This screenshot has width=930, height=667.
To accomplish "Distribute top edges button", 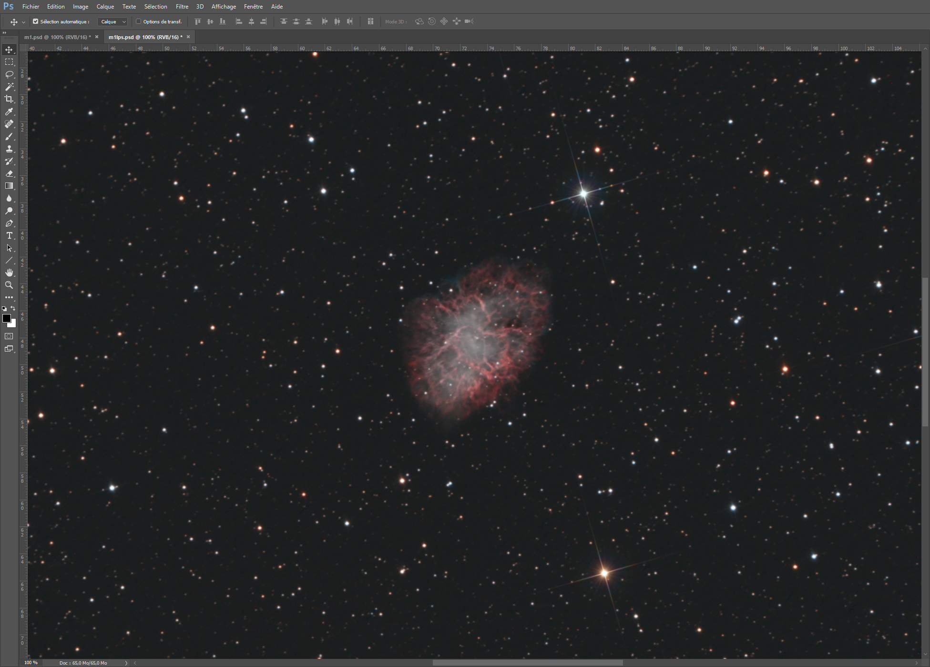I will tap(284, 21).
